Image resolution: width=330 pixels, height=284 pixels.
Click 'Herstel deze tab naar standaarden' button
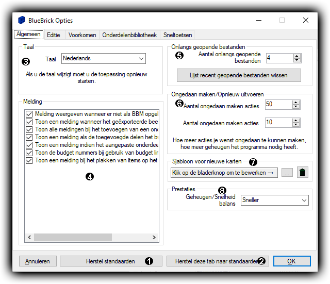(x=218, y=261)
